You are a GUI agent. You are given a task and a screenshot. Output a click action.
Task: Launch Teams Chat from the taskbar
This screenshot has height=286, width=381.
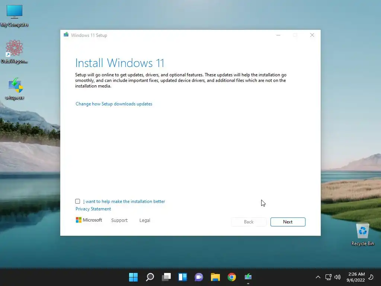pyautogui.click(x=199, y=277)
